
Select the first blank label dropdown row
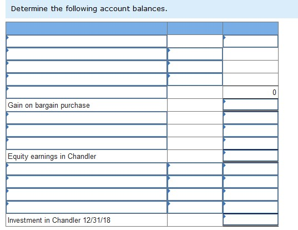coord(87,41)
